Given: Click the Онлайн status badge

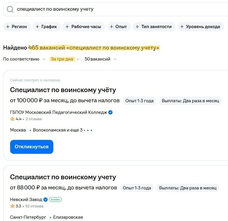Looking at the screenshot, I should 55,200.
